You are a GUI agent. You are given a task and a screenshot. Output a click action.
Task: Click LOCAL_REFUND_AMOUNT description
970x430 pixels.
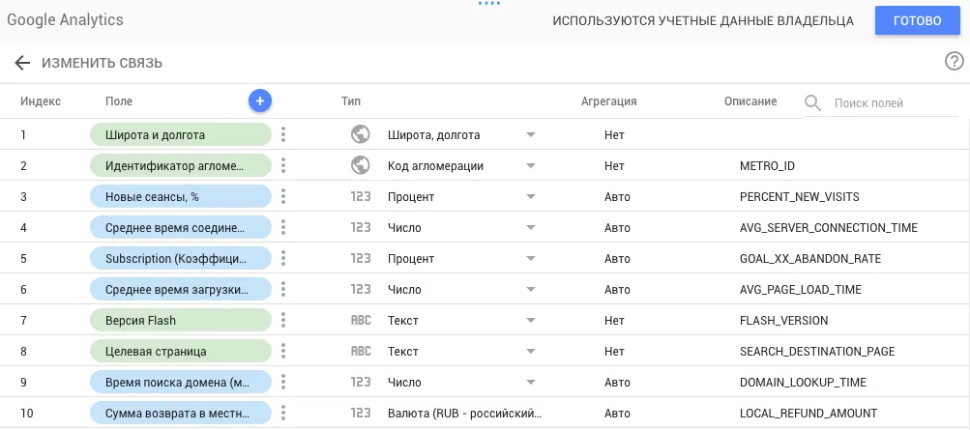(x=808, y=414)
